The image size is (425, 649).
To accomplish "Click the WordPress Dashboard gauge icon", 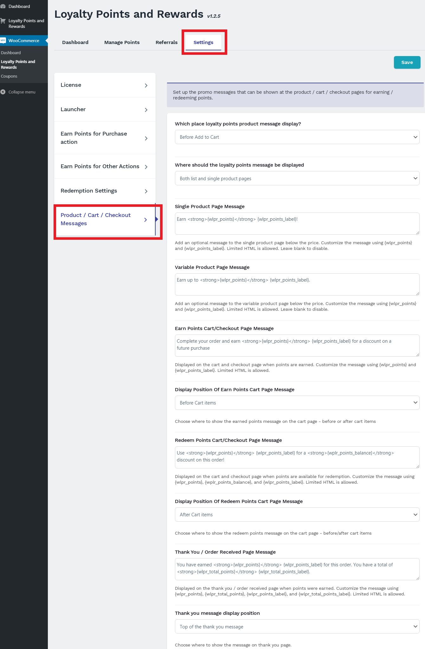I will [x=3, y=6].
